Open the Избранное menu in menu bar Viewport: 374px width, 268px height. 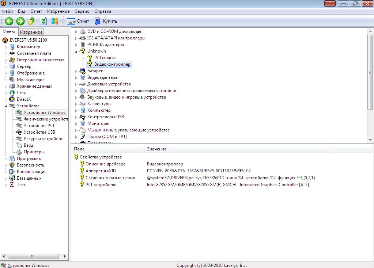coord(58,11)
